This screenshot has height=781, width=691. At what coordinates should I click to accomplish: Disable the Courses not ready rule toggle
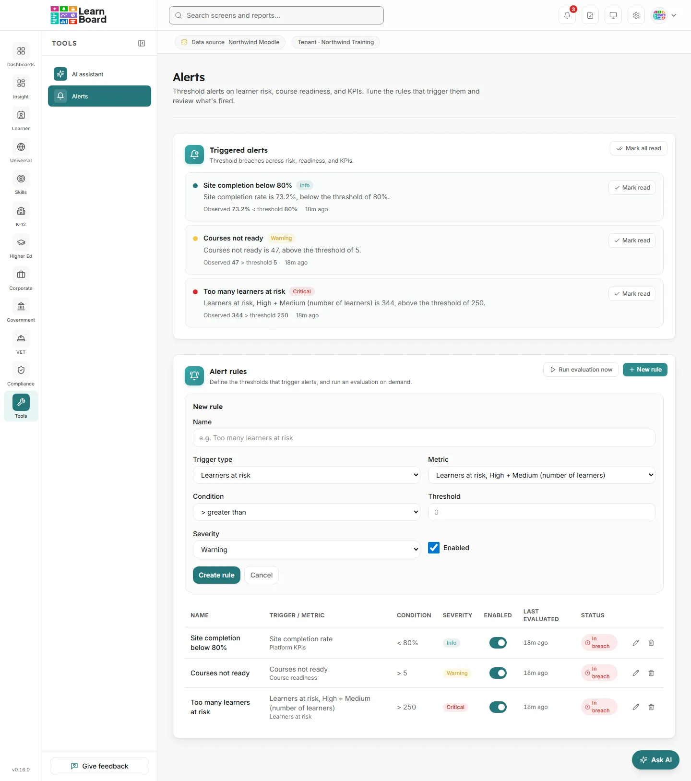tap(498, 673)
